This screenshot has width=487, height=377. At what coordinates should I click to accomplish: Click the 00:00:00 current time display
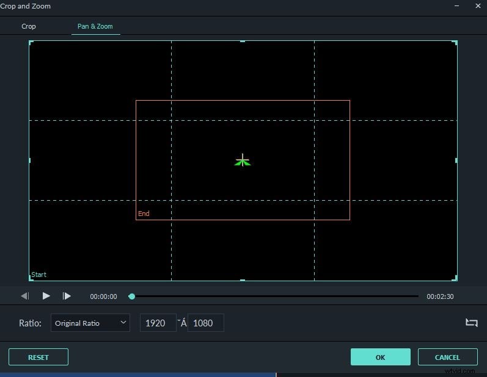[x=103, y=296]
